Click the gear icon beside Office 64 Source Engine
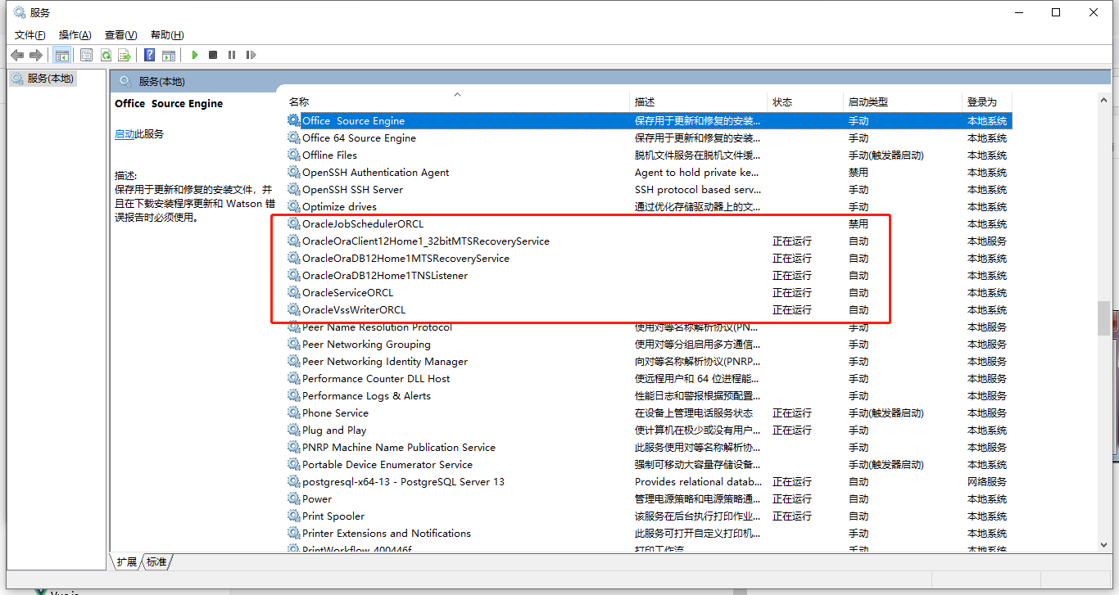 coord(294,137)
